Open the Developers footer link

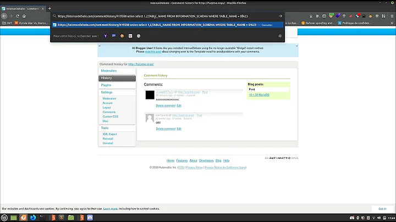point(206,160)
